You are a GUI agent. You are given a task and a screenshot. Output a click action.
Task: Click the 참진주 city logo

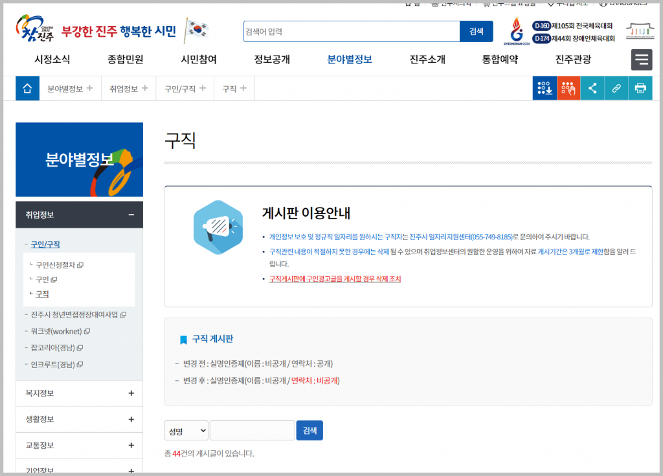coord(35,28)
